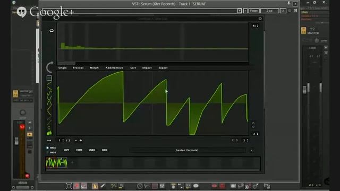Click the clock icon in REAPER's bottom toolbar
340x191 pixels.
(140, 186)
